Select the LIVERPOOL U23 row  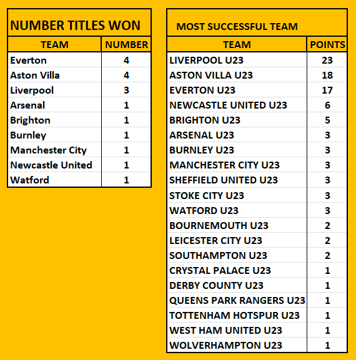click(257, 60)
